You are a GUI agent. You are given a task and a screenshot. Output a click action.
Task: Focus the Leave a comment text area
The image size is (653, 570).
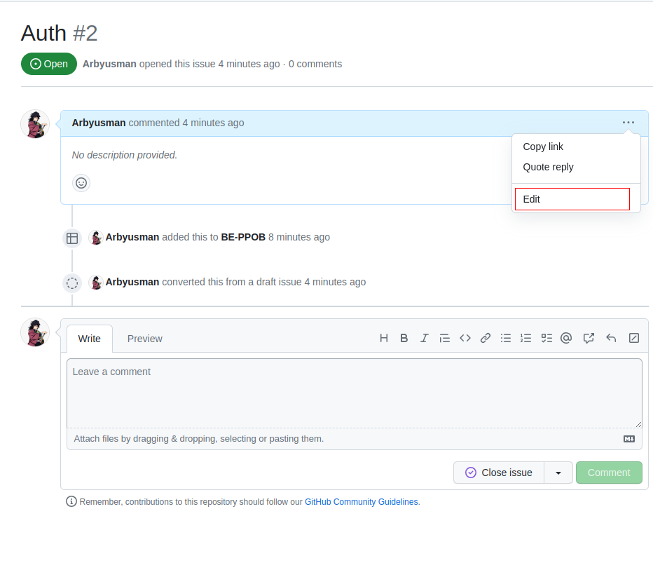[x=354, y=393]
